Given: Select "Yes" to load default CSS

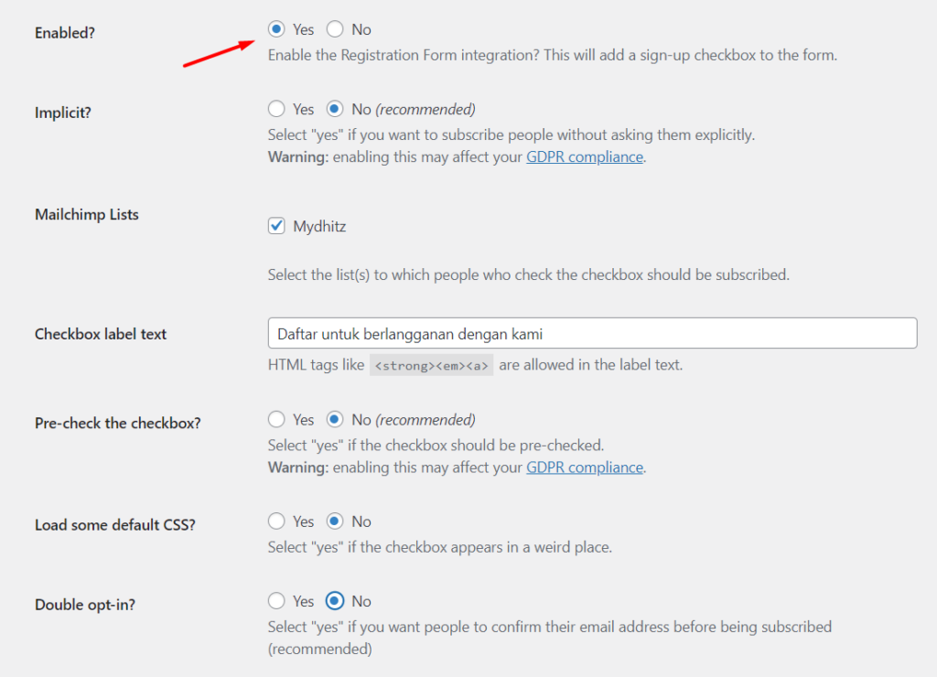Looking at the screenshot, I should 277,521.
